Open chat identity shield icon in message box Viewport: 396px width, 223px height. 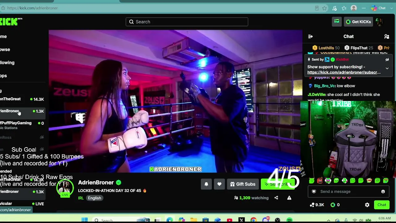(x=314, y=192)
